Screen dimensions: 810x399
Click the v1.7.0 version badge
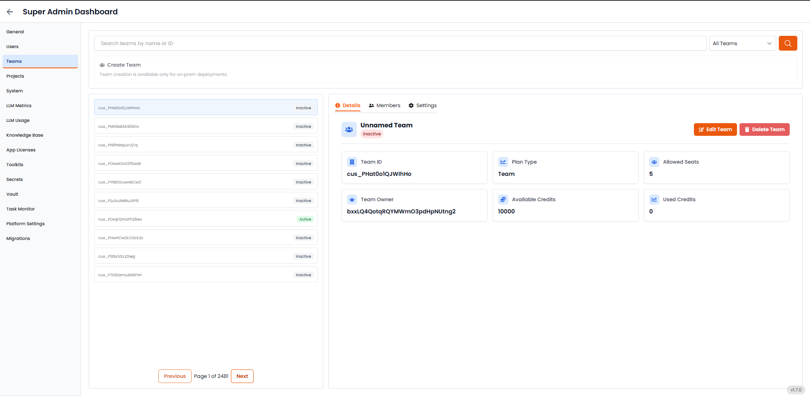[x=796, y=390]
